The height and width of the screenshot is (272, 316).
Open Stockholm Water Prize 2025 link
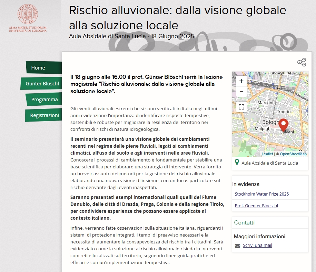tap(262, 194)
